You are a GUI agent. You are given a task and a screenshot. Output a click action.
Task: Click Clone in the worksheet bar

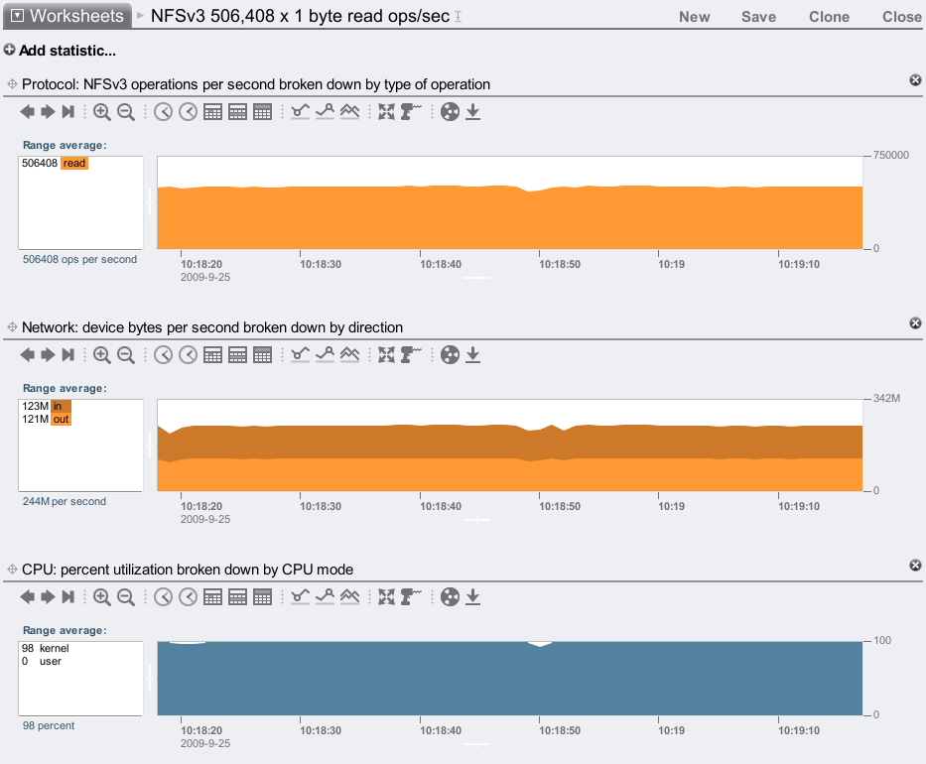[x=829, y=17]
